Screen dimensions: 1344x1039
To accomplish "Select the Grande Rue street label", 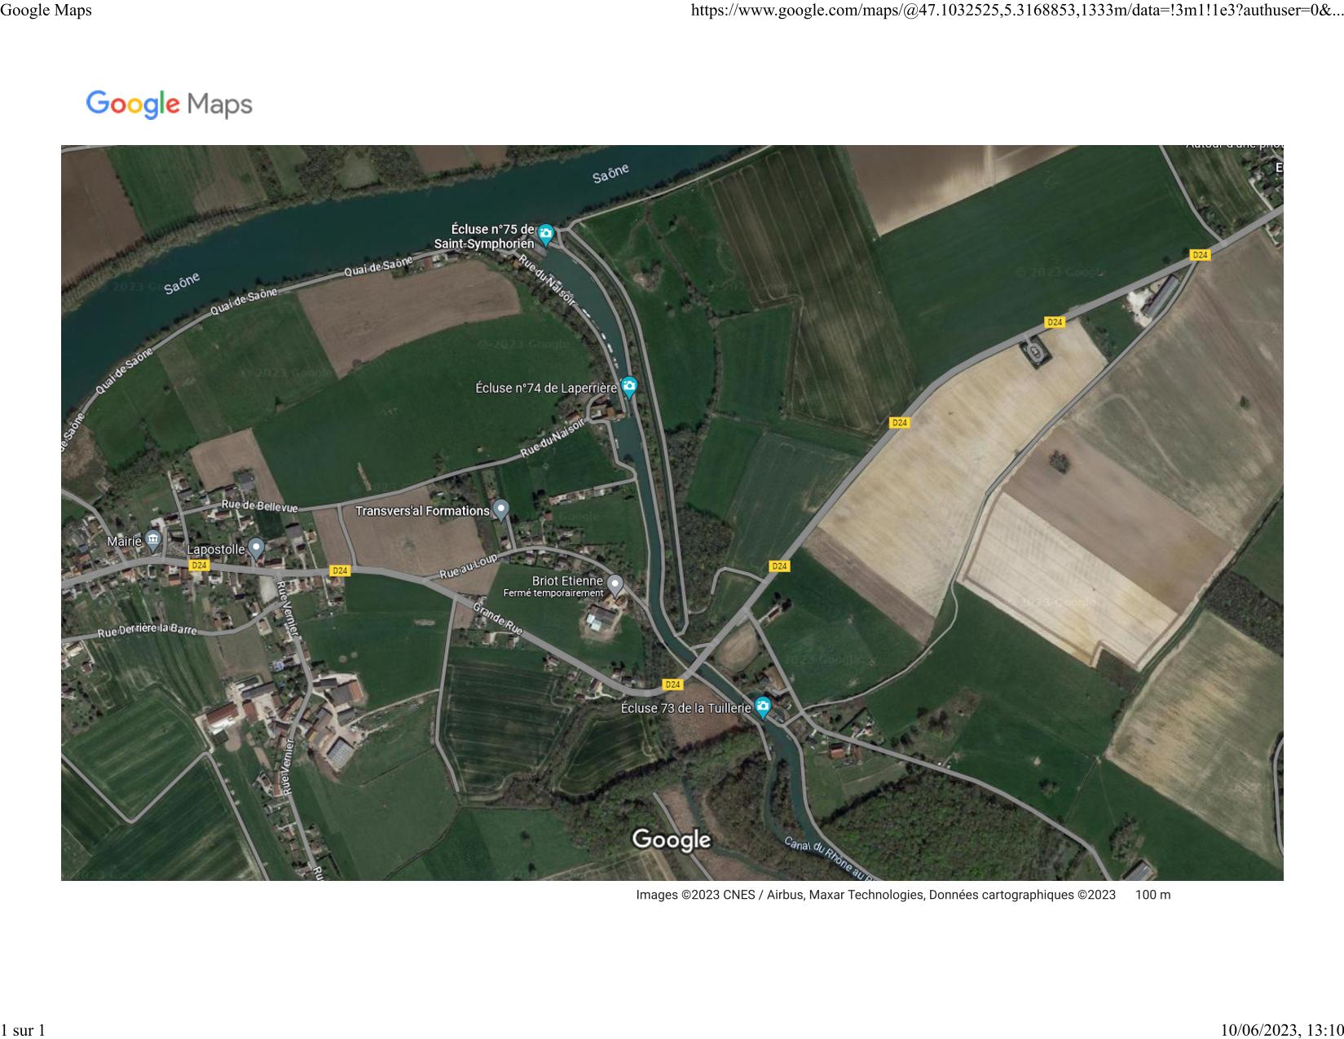I will [x=498, y=619].
